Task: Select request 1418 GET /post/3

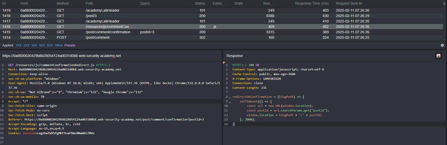Action: click(x=91, y=16)
